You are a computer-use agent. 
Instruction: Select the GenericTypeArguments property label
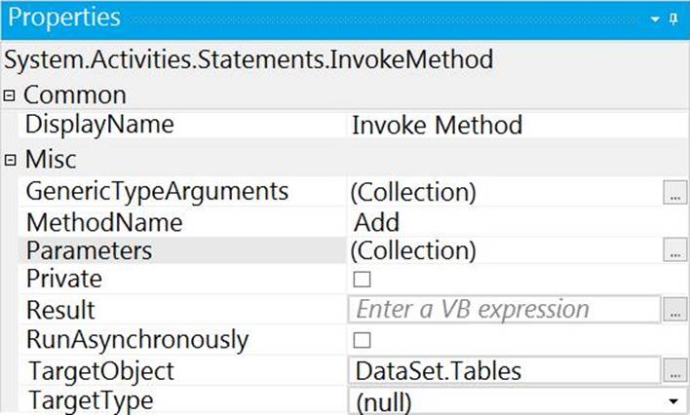(157, 192)
